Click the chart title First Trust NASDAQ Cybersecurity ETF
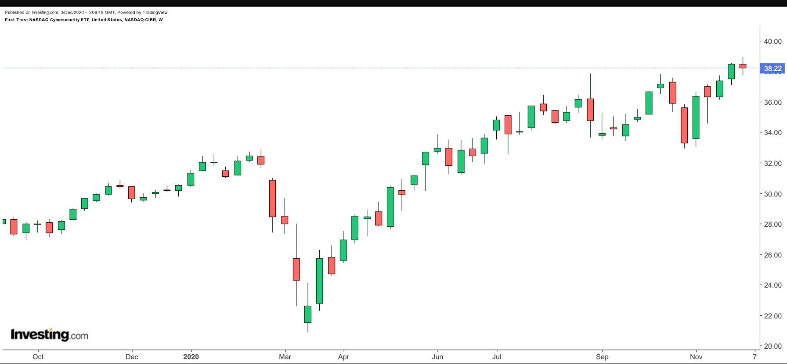This screenshot has width=787, height=364. point(83,20)
